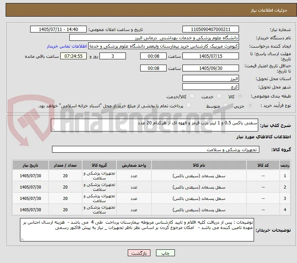297x263 pixels.
Task: Click the delivery city field کرج
Action: tap(210, 87)
